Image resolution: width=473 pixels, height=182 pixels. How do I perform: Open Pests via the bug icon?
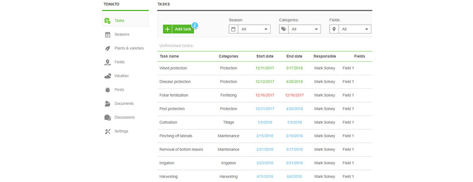[107, 90]
